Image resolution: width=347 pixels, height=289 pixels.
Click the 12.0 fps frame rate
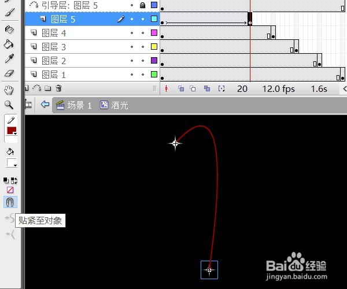278,89
